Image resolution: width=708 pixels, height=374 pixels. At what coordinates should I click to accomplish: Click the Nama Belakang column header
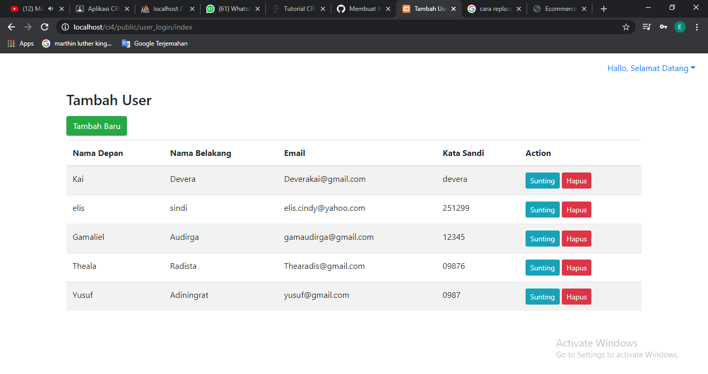(201, 153)
